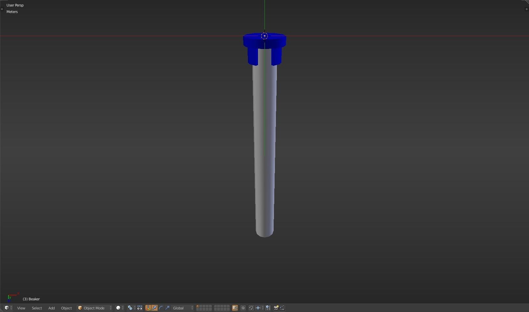The width and height of the screenshot is (529, 312).
Task: Expand the tool shelf with left plus
Action: [2, 9]
